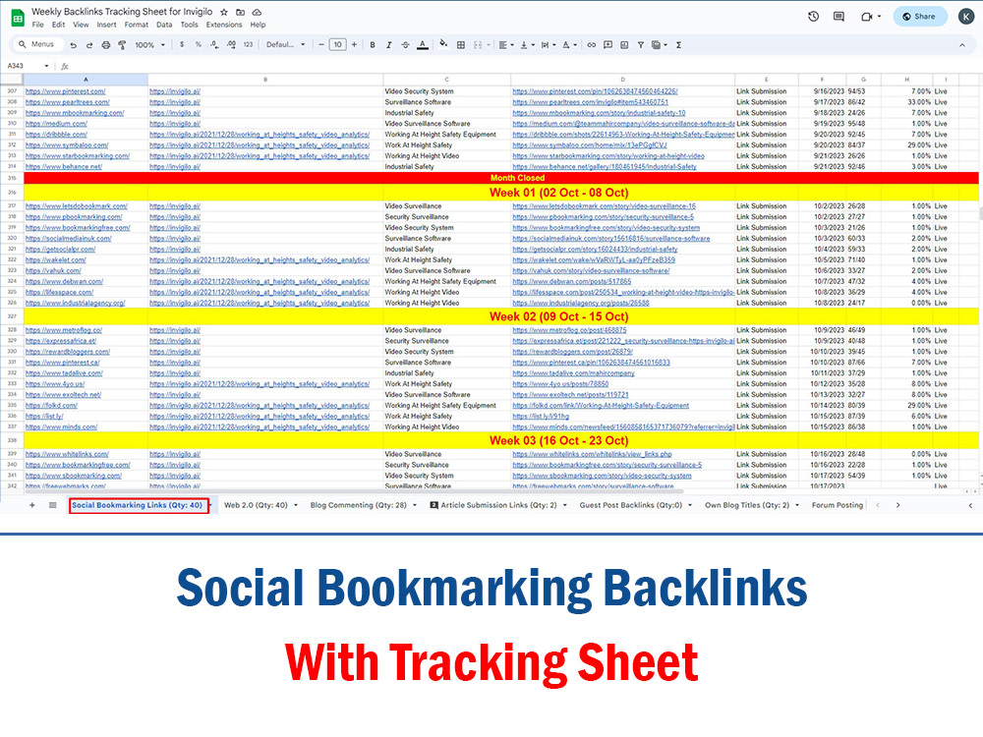Open the Format menu
Image resolution: width=983 pixels, height=737 pixels.
(x=136, y=26)
